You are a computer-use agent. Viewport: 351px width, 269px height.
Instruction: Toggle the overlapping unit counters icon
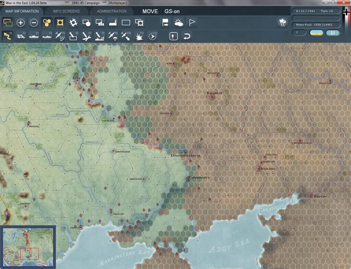(x=8, y=23)
